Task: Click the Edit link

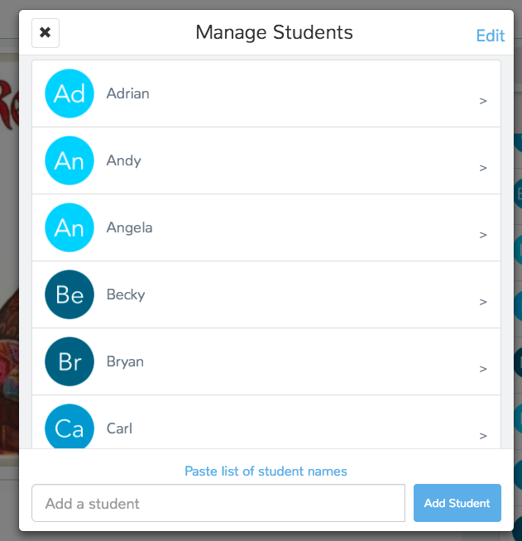Action: (491, 36)
